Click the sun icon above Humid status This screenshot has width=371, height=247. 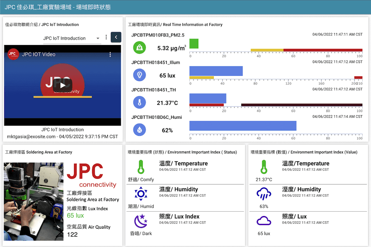tap(141, 194)
